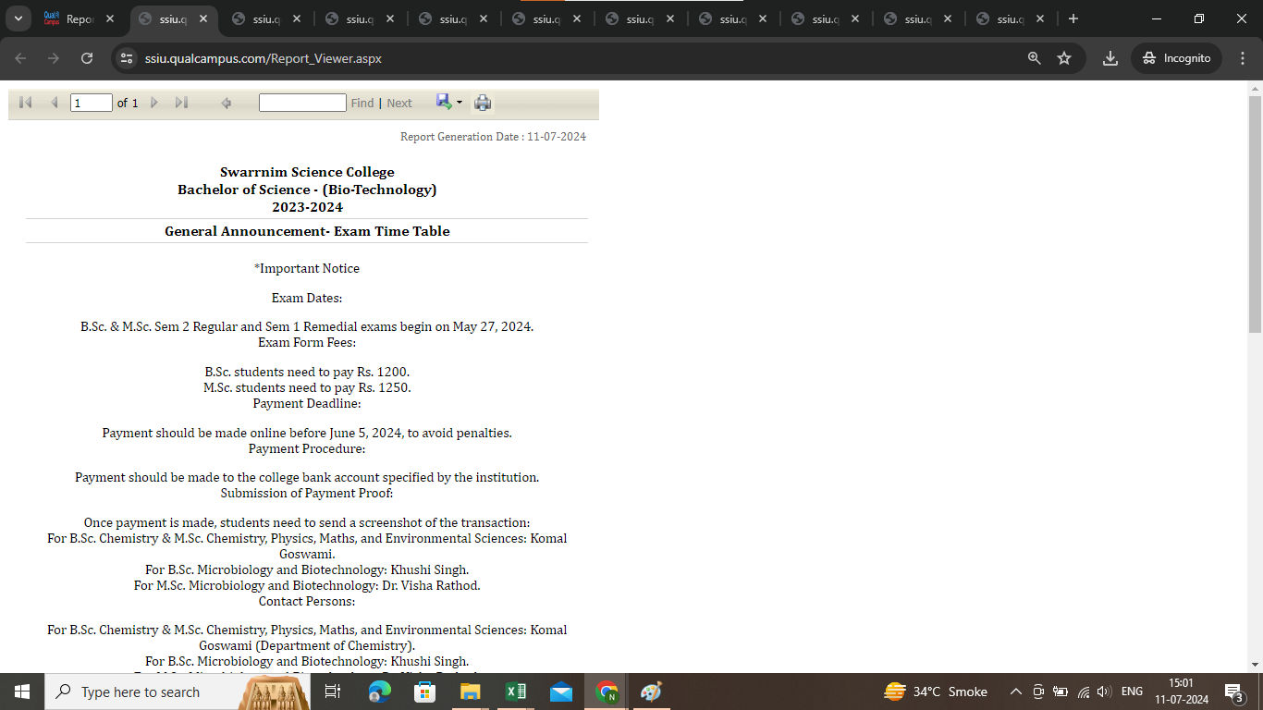Open Chrome tab search dropdown
Viewport: 1263px width, 710px height.
tap(18, 18)
